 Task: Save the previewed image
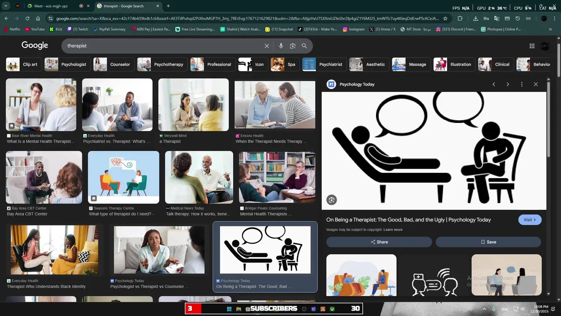point(488,242)
